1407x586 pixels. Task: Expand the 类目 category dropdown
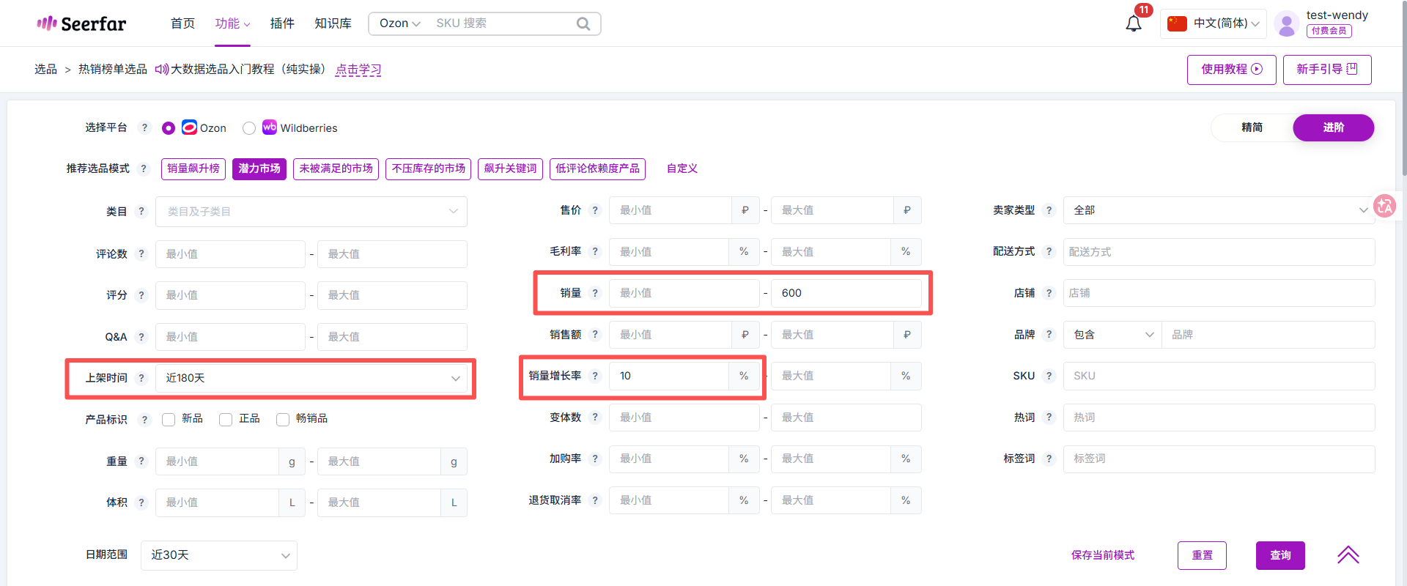pos(311,212)
